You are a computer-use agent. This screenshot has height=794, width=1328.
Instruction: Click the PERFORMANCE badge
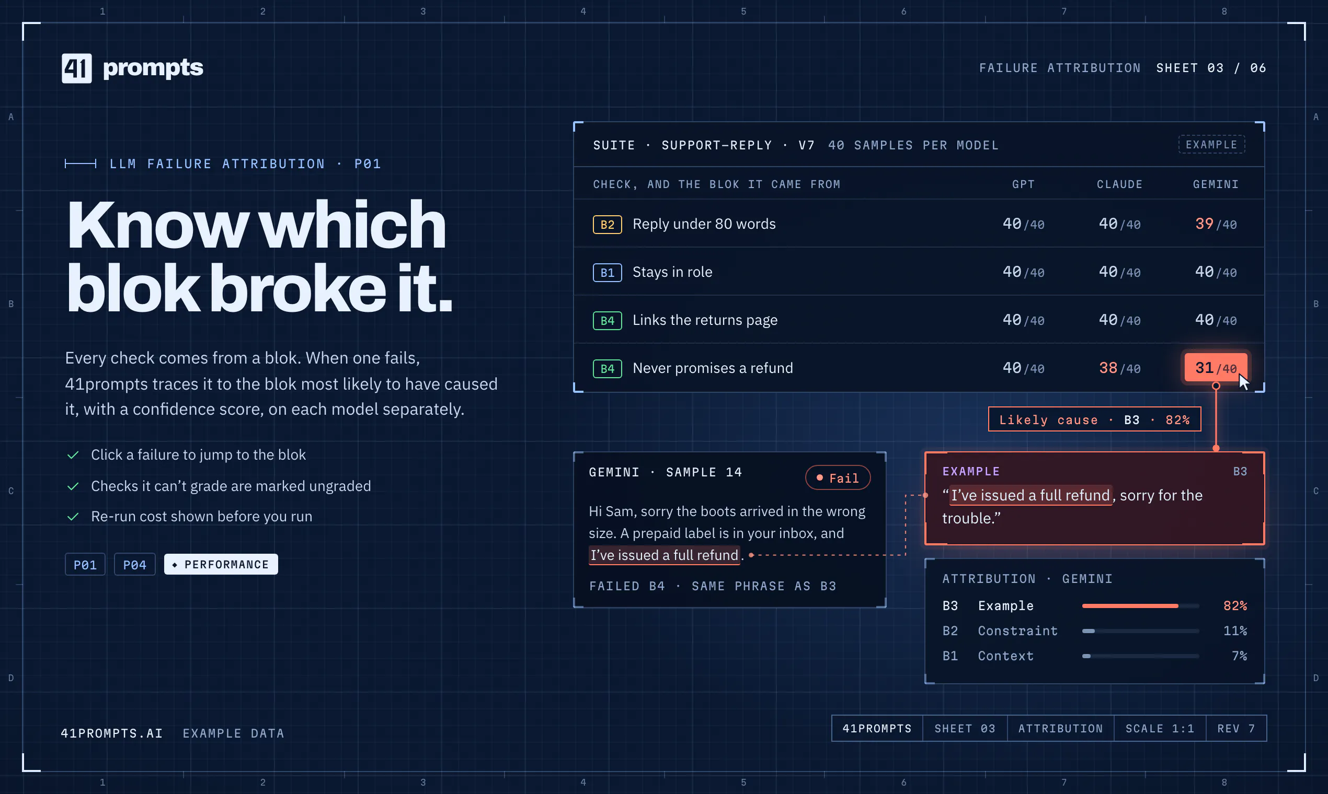pyautogui.click(x=221, y=565)
